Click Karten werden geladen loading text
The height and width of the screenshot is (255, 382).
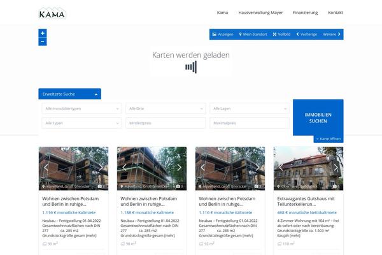(191, 55)
